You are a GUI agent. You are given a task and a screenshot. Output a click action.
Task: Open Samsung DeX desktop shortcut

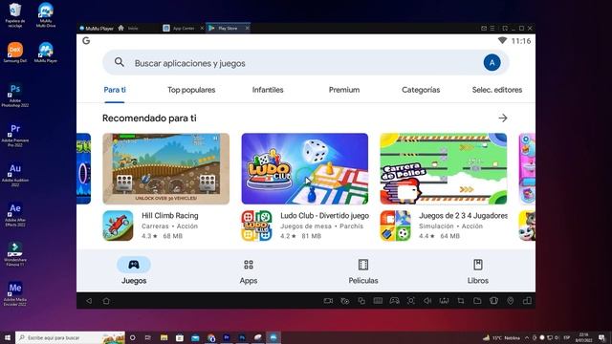coord(15,53)
